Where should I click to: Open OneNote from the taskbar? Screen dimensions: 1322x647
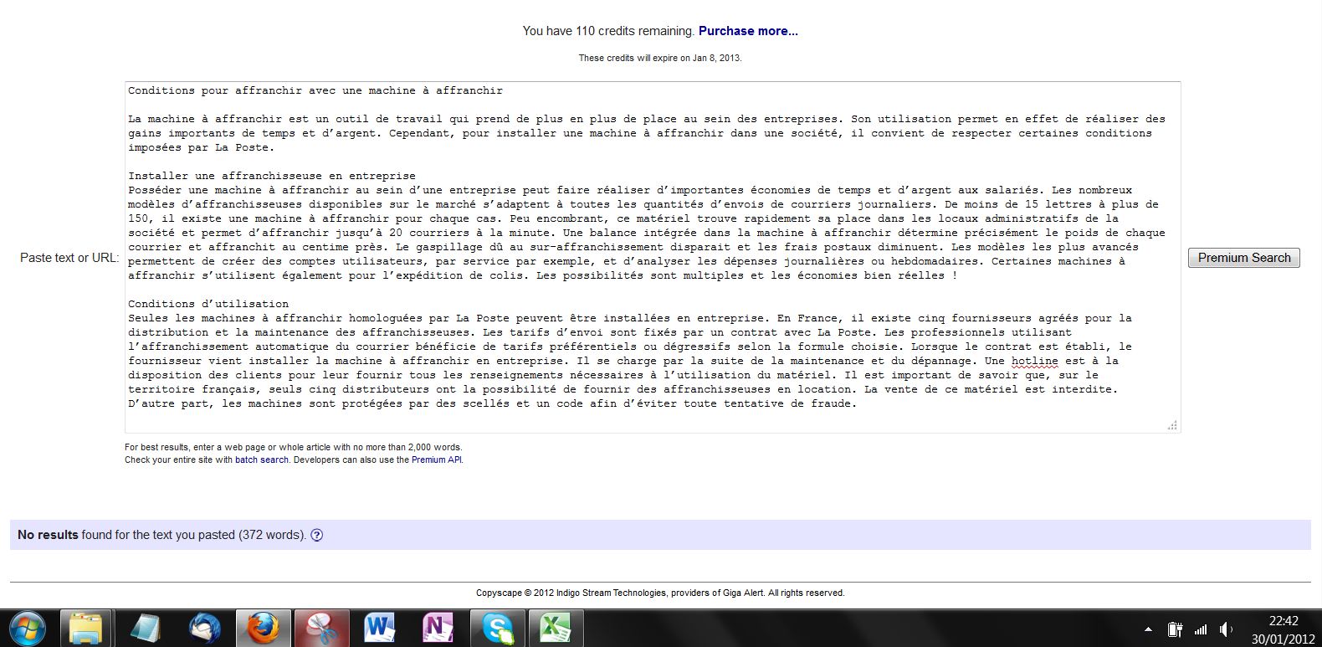point(438,627)
